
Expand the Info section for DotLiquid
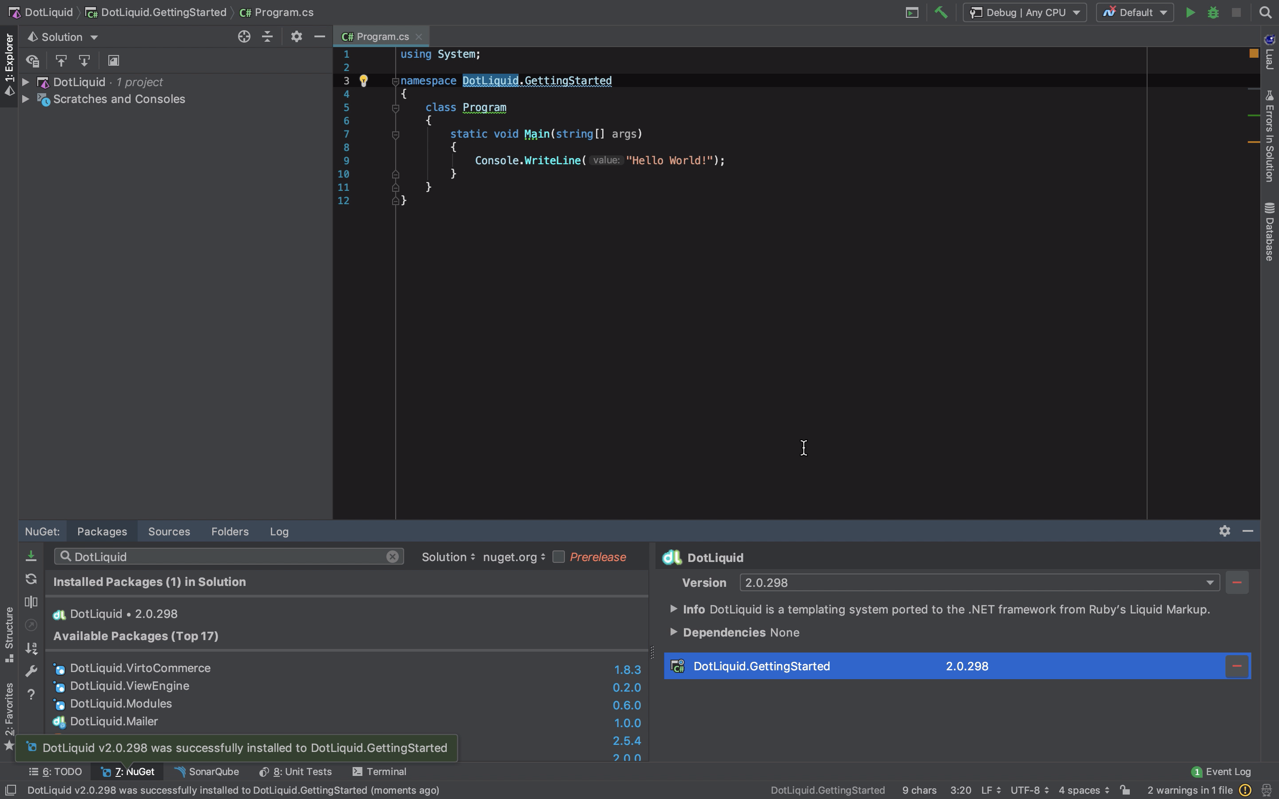(673, 609)
